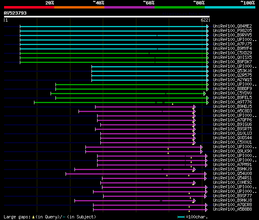
Task: Select the UniRef100_C5YDV0 label
Action: (232, 93)
